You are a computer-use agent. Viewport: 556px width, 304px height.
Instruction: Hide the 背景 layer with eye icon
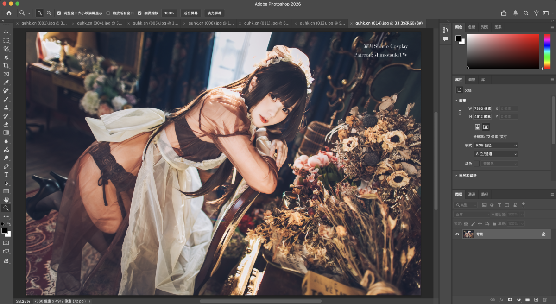coord(457,234)
